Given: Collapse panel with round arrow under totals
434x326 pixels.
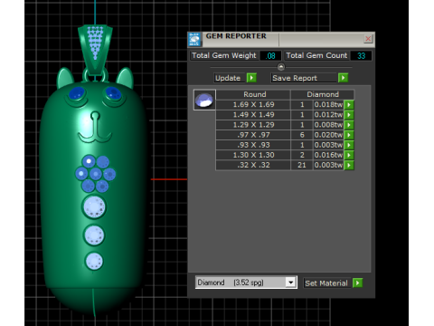Looking at the screenshot, I should [x=281, y=67].
